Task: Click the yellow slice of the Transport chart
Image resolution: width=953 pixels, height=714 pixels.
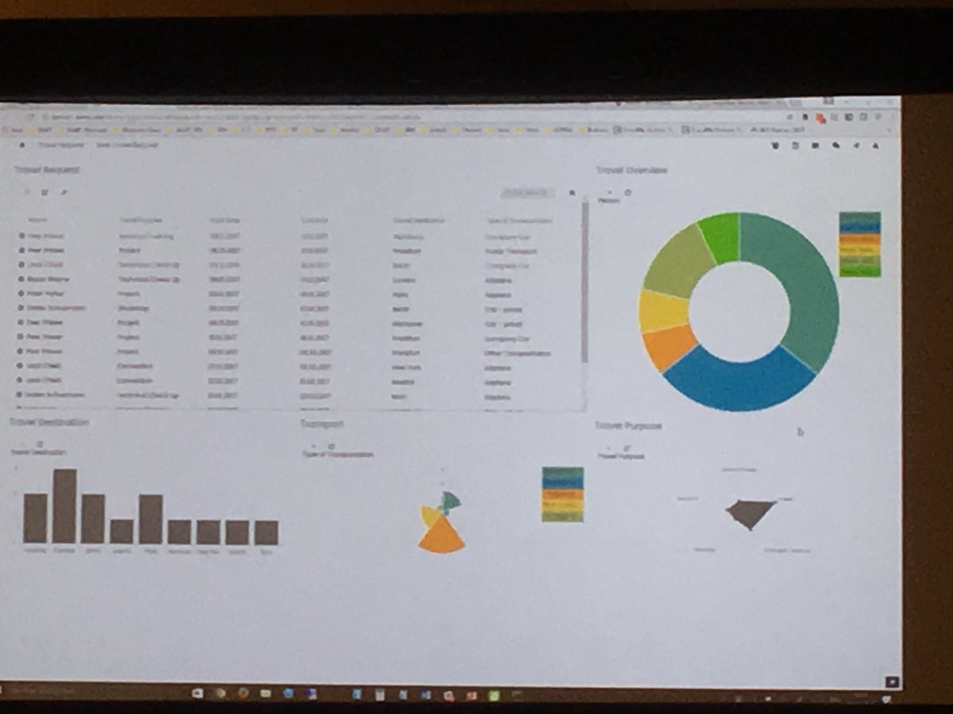Action: [x=430, y=516]
